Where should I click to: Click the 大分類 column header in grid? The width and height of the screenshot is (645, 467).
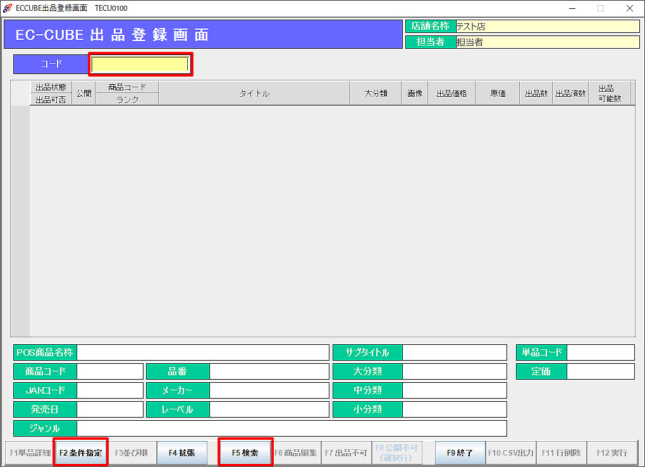375,94
